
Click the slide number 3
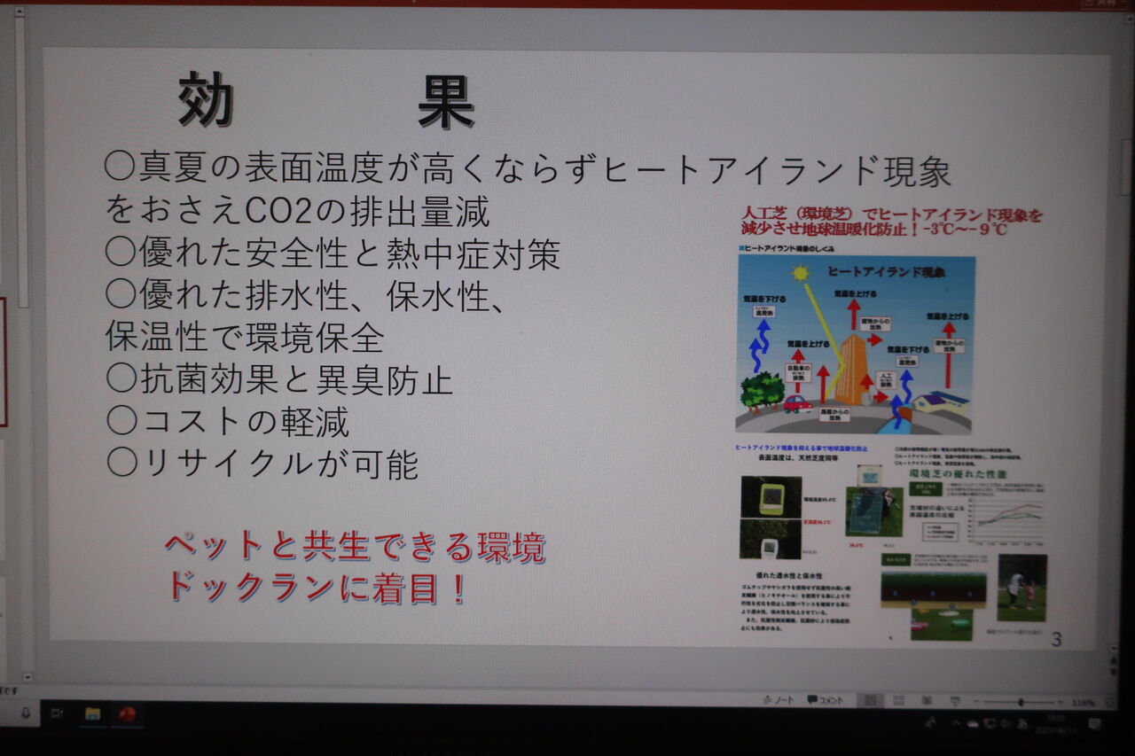click(x=1056, y=639)
